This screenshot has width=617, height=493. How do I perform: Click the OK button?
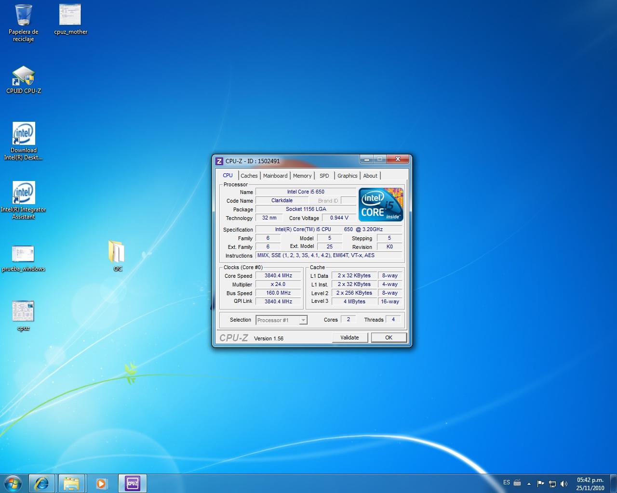(x=389, y=337)
